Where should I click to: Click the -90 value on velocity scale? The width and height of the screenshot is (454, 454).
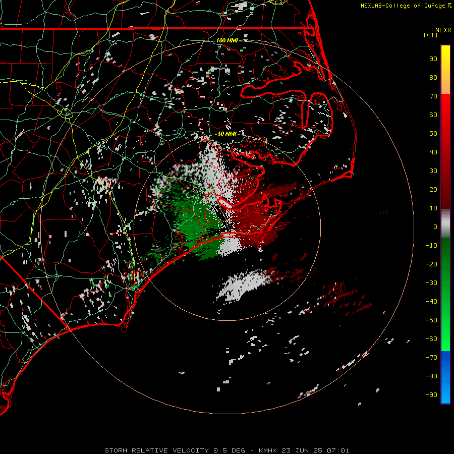click(431, 395)
